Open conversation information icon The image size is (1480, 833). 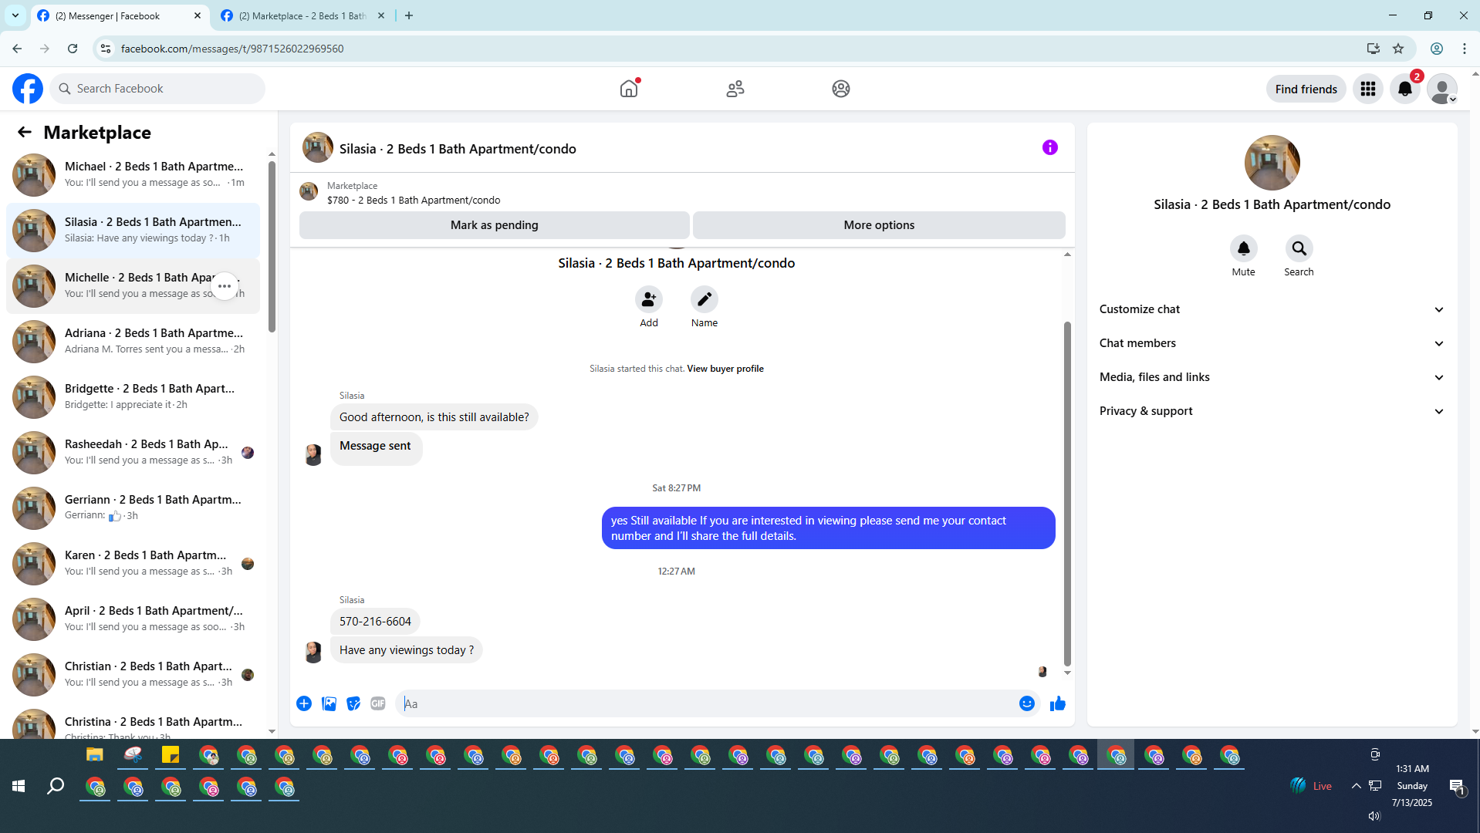1050,147
